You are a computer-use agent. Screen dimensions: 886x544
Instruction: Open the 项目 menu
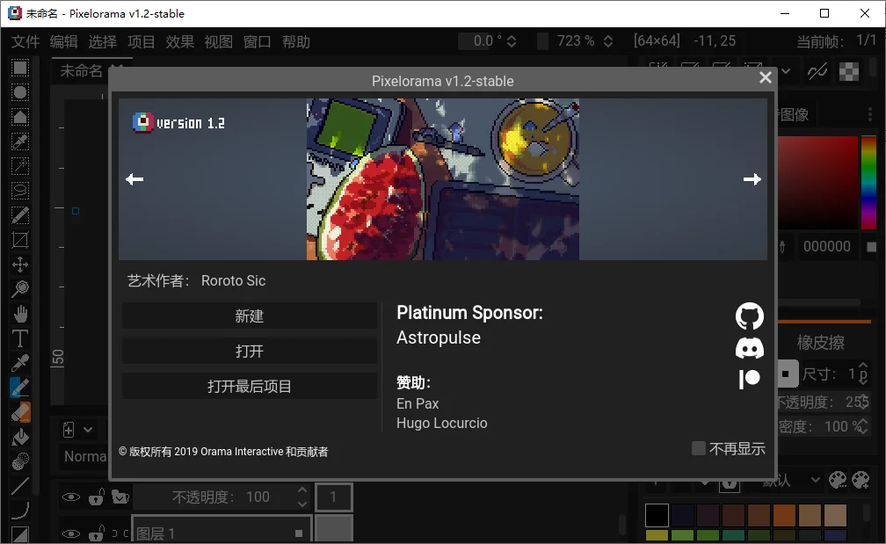click(x=141, y=42)
